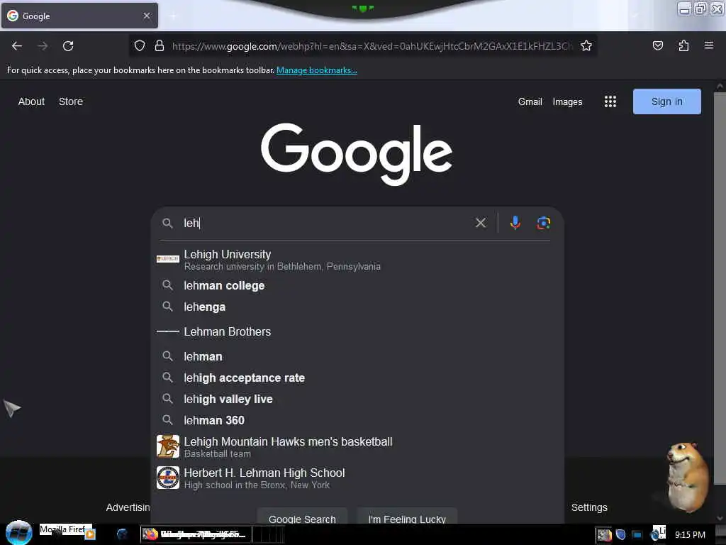Open the Extensions puzzle icon
726x545 pixels.
(x=683, y=45)
